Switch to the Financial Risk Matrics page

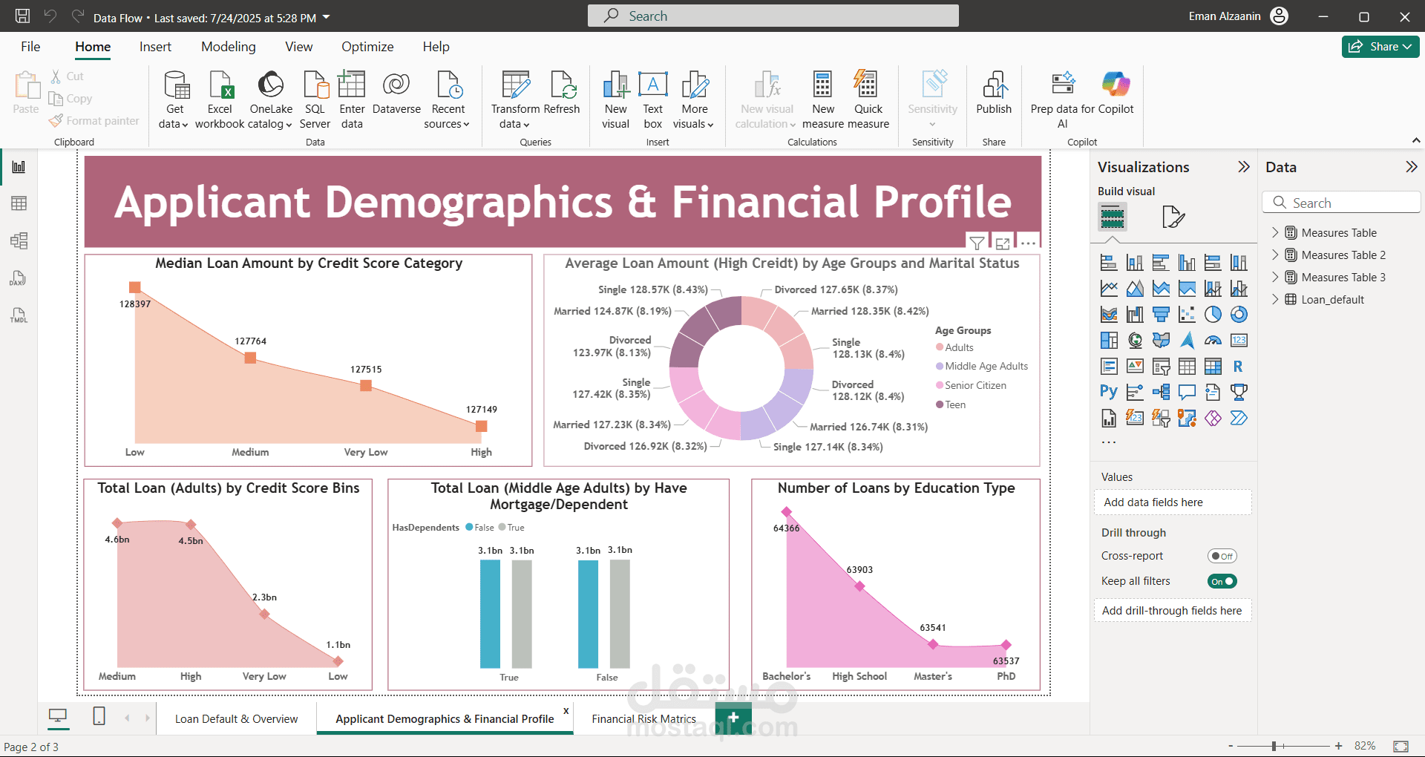point(643,718)
